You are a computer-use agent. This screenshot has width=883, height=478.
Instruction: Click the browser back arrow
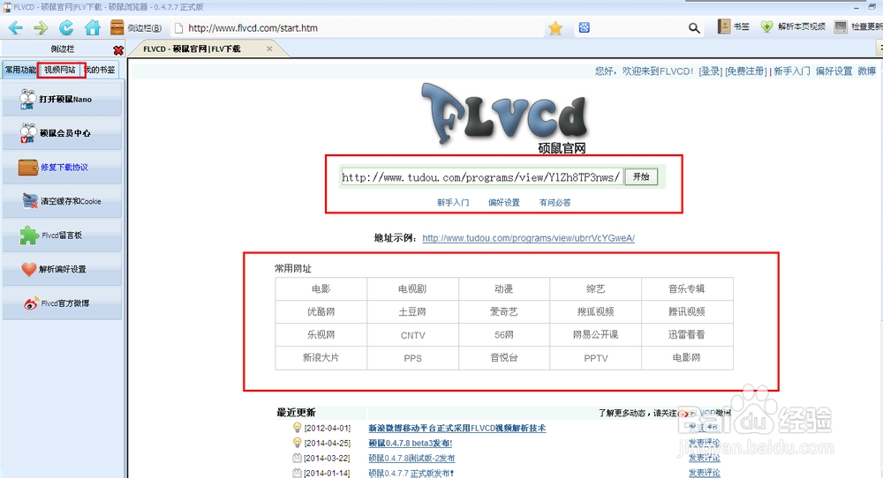pos(16,27)
